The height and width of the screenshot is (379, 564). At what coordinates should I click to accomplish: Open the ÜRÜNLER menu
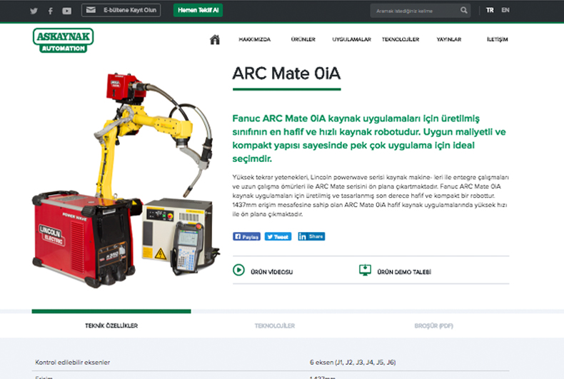(303, 39)
